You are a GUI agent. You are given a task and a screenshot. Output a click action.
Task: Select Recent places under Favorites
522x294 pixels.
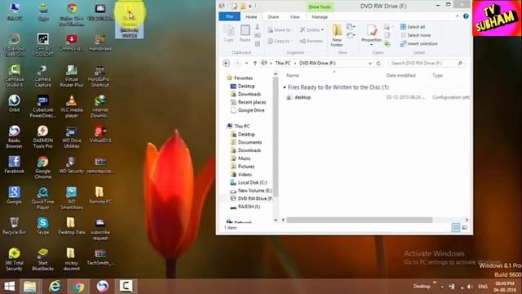point(248,102)
